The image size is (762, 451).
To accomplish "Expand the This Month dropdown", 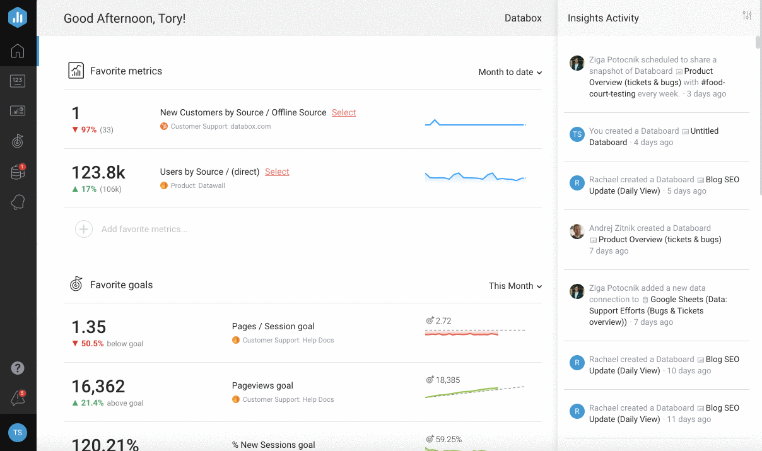I will point(515,286).
